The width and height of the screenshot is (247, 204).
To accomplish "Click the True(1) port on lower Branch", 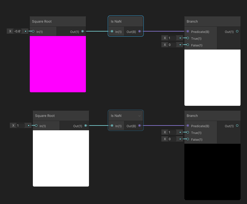I will click(188, 132).
